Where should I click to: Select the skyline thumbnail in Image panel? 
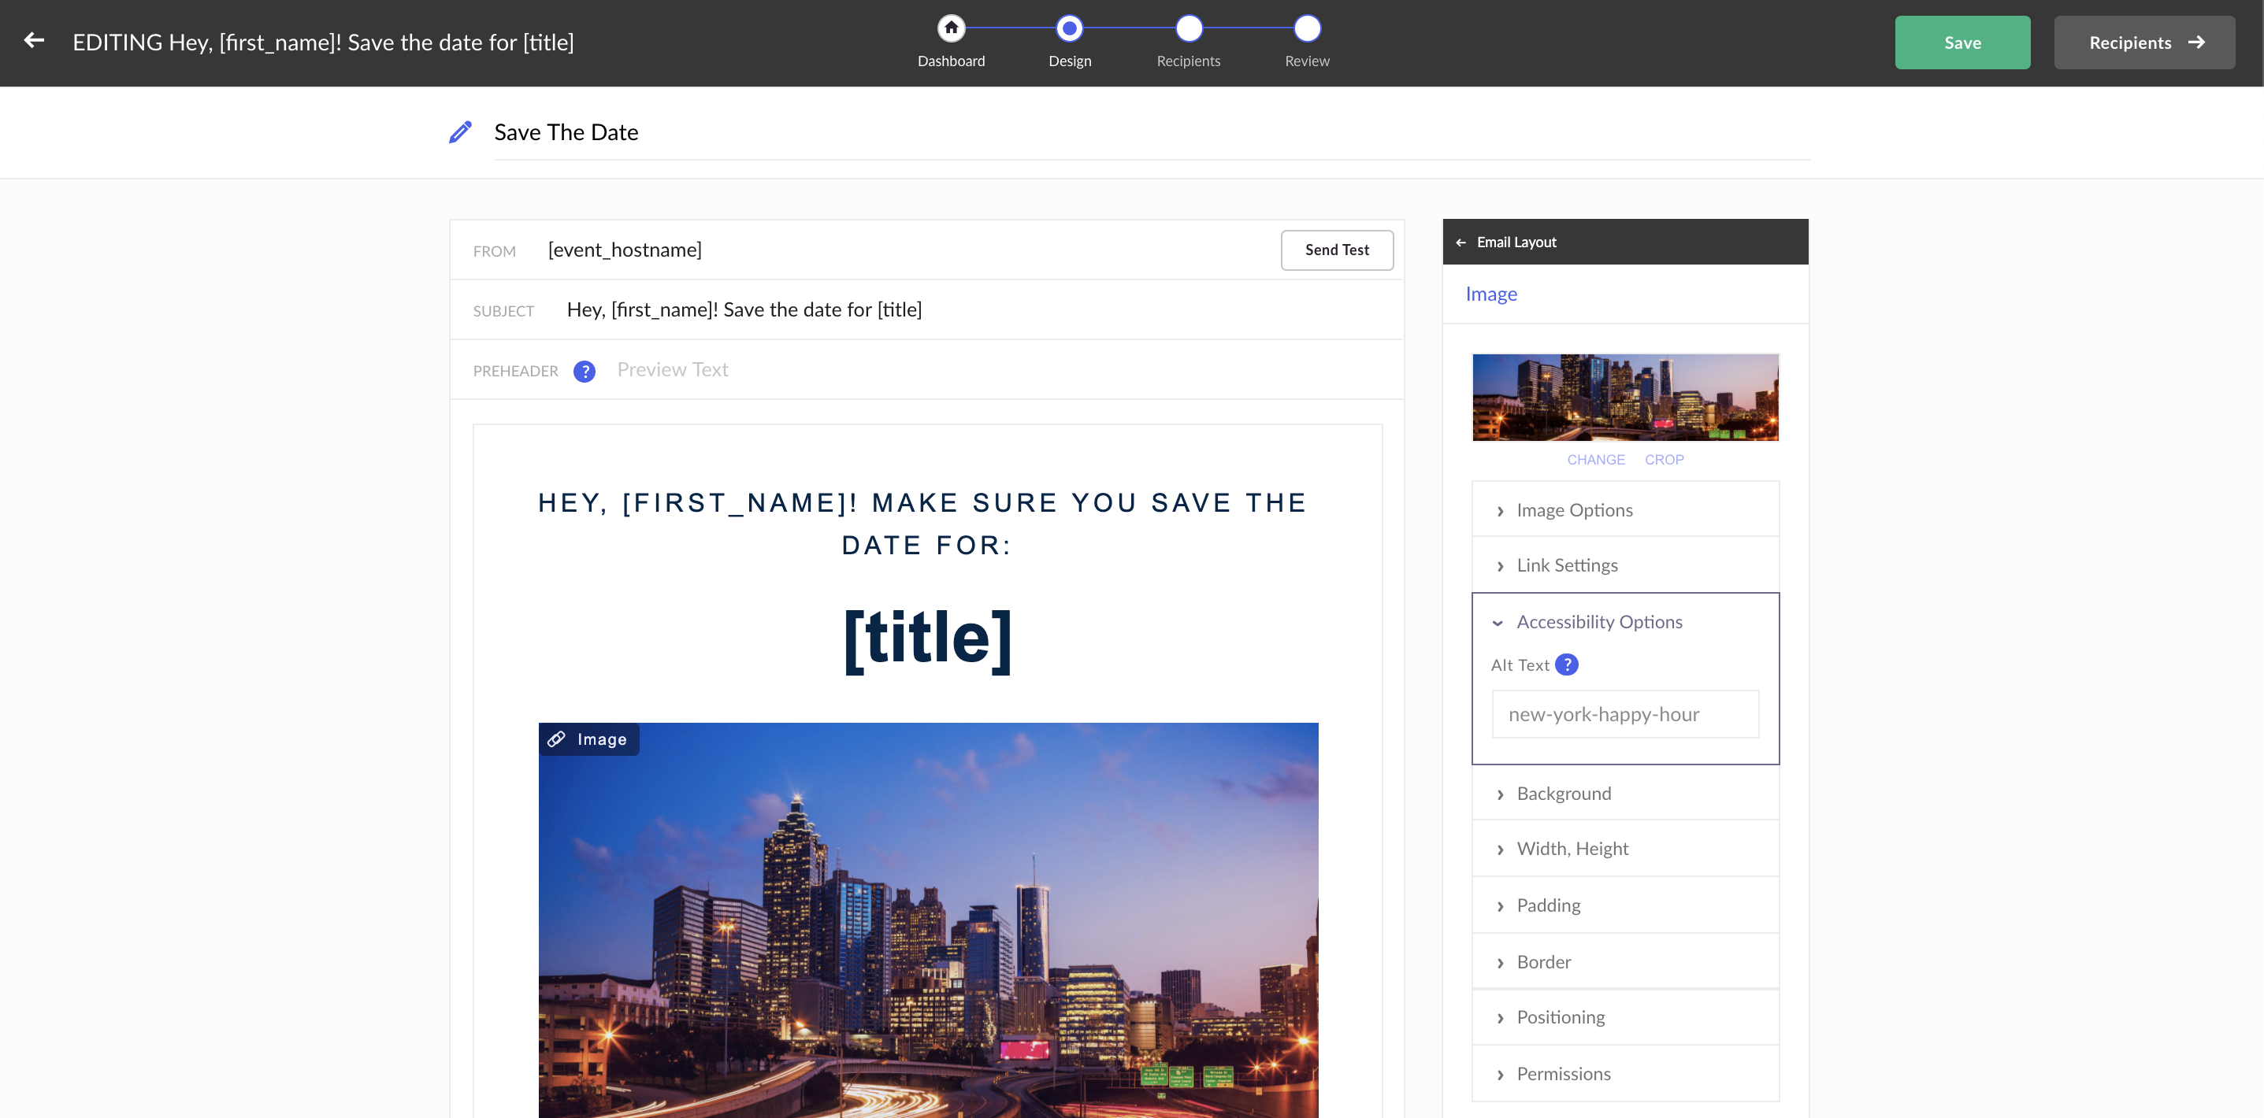click(x=1625, y=398)
